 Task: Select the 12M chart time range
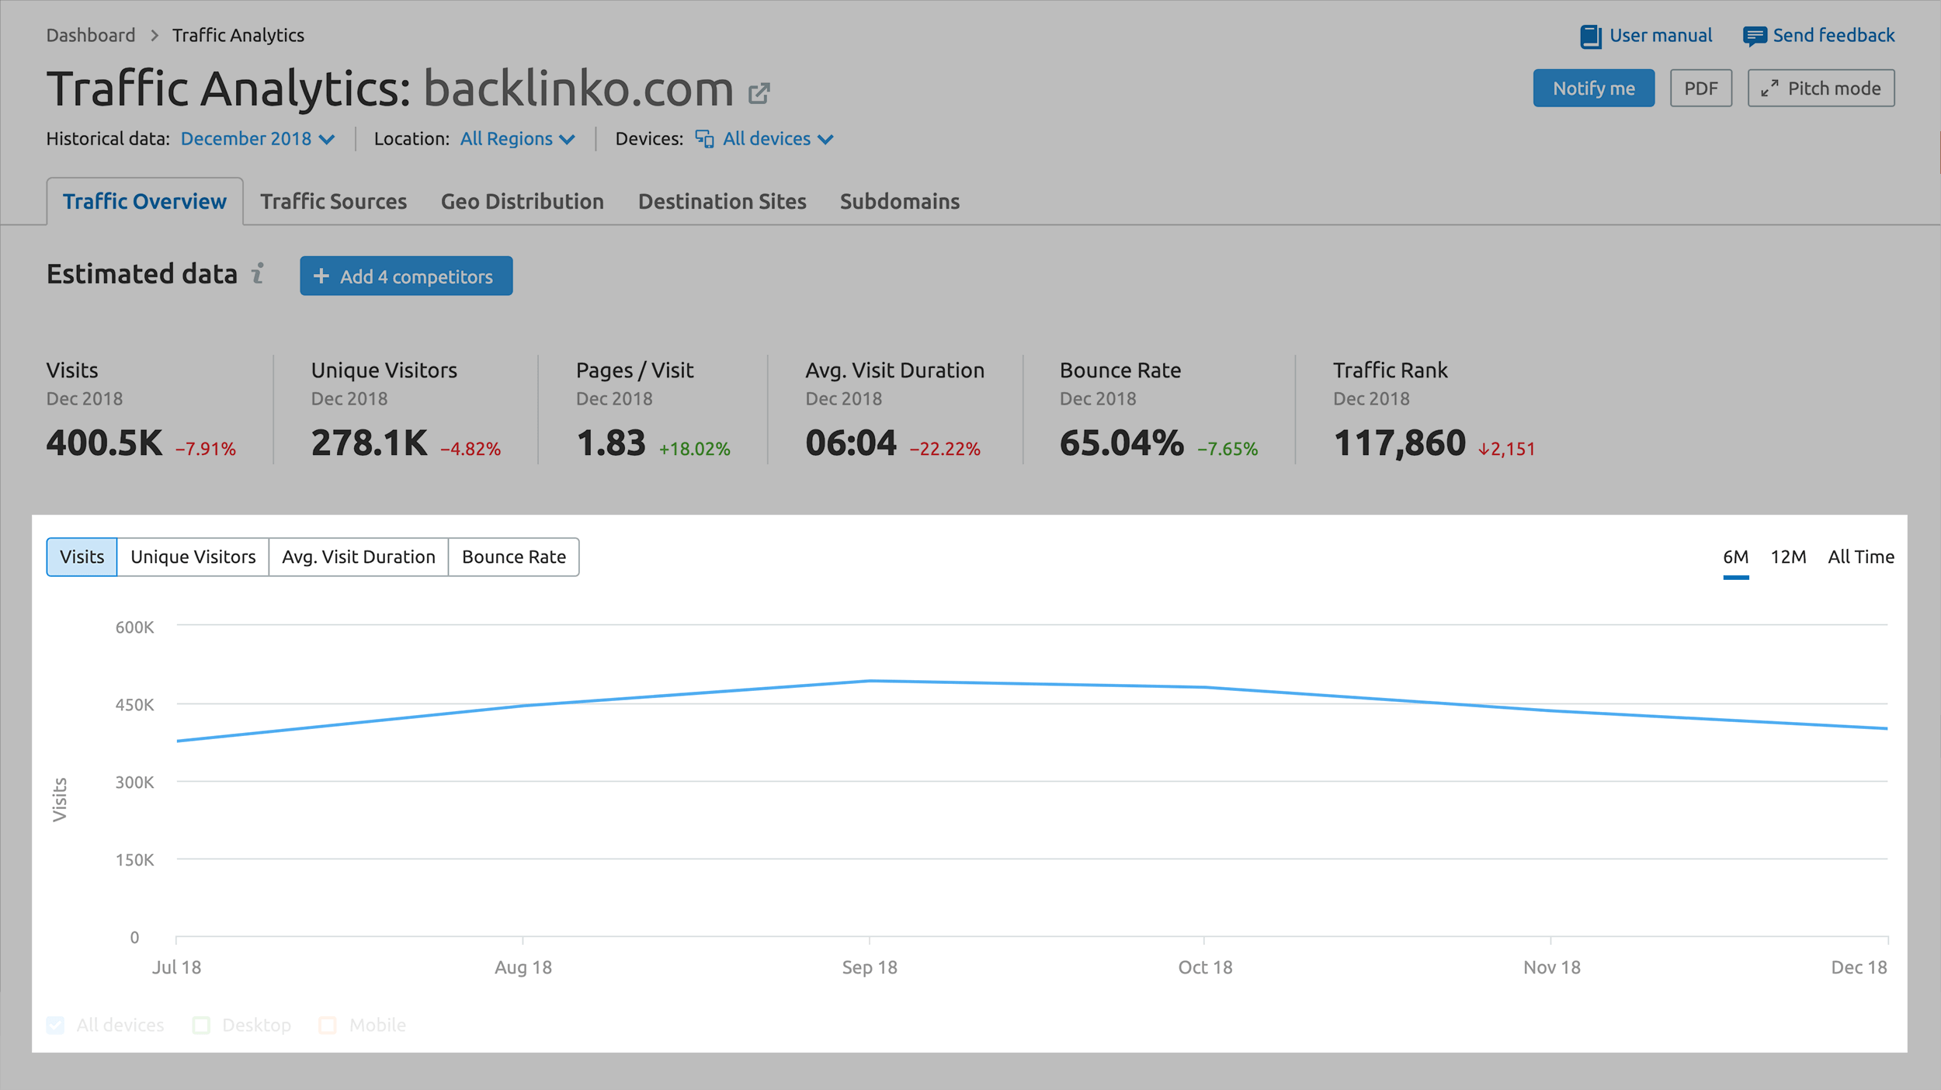pos(1787,557)
